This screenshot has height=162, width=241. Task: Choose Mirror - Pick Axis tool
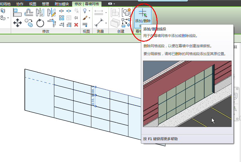(x=40, y=13)
